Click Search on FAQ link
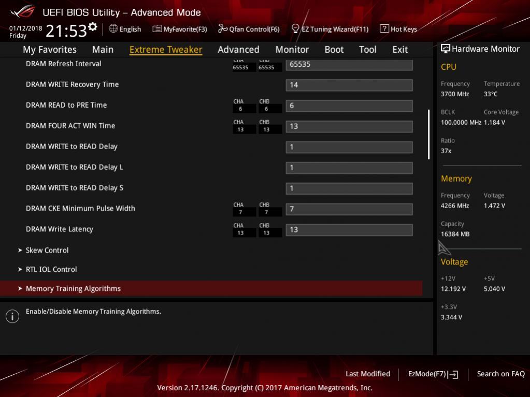530x397 pixels. (500, 374)
